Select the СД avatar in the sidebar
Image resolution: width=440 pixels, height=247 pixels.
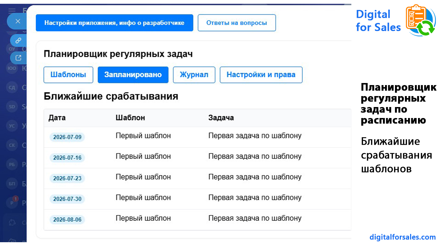coord(12,87)
